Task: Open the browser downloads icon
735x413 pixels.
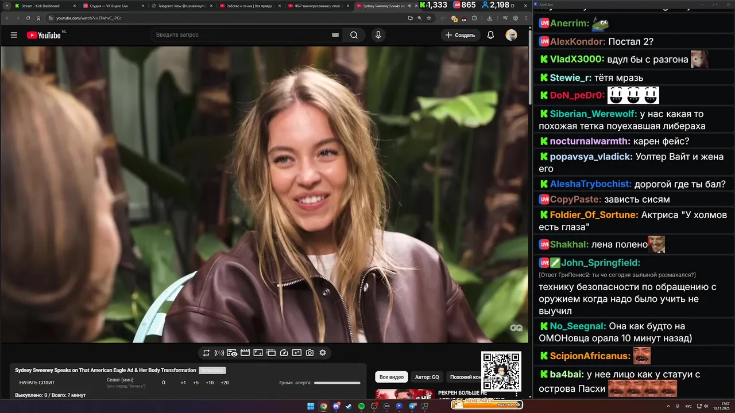Action: pos(490,18)
